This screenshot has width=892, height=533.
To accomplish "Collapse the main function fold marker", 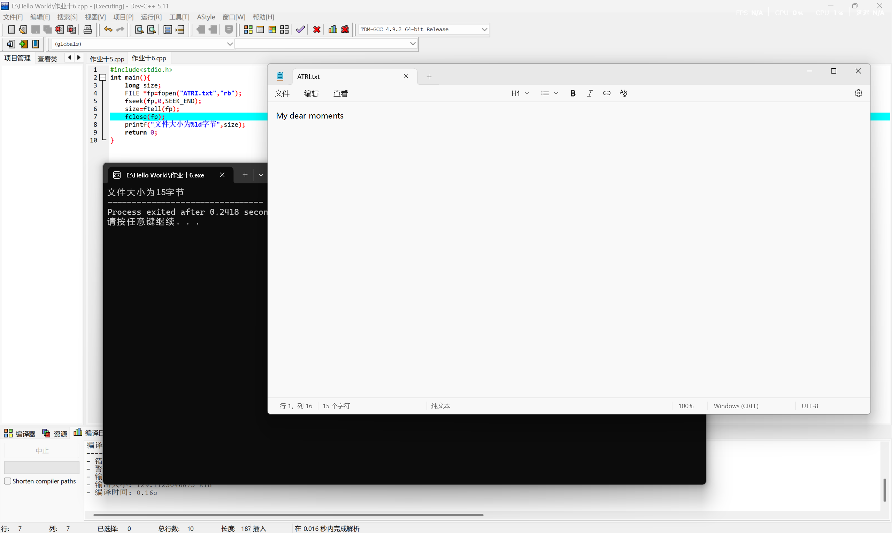I will (x=103, y=78).
